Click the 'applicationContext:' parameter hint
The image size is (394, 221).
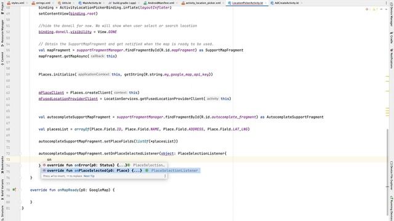point(94,74)
